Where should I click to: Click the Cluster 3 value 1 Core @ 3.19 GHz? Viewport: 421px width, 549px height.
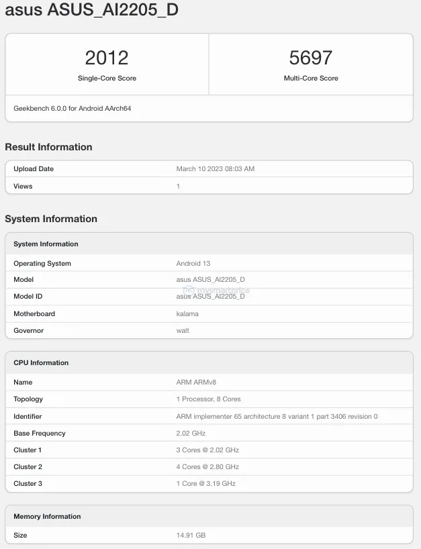(x=205, y=483)
